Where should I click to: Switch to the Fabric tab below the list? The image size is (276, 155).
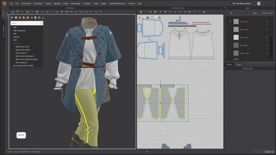[239, 65]
